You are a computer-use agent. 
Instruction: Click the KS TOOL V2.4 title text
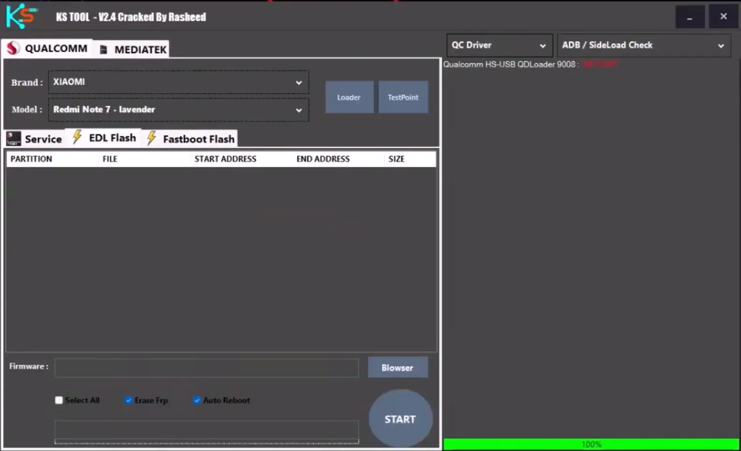pyautogui.click(x=131, y=17)
